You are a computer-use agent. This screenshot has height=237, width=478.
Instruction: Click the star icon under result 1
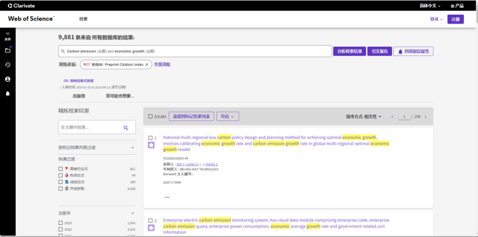151,145
